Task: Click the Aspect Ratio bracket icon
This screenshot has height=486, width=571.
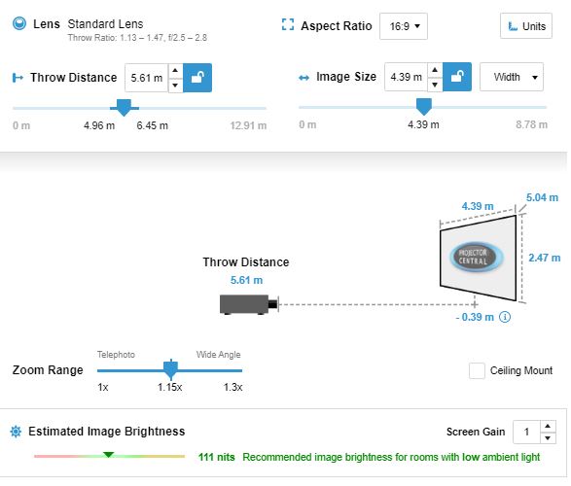Action: click(288, 24)
